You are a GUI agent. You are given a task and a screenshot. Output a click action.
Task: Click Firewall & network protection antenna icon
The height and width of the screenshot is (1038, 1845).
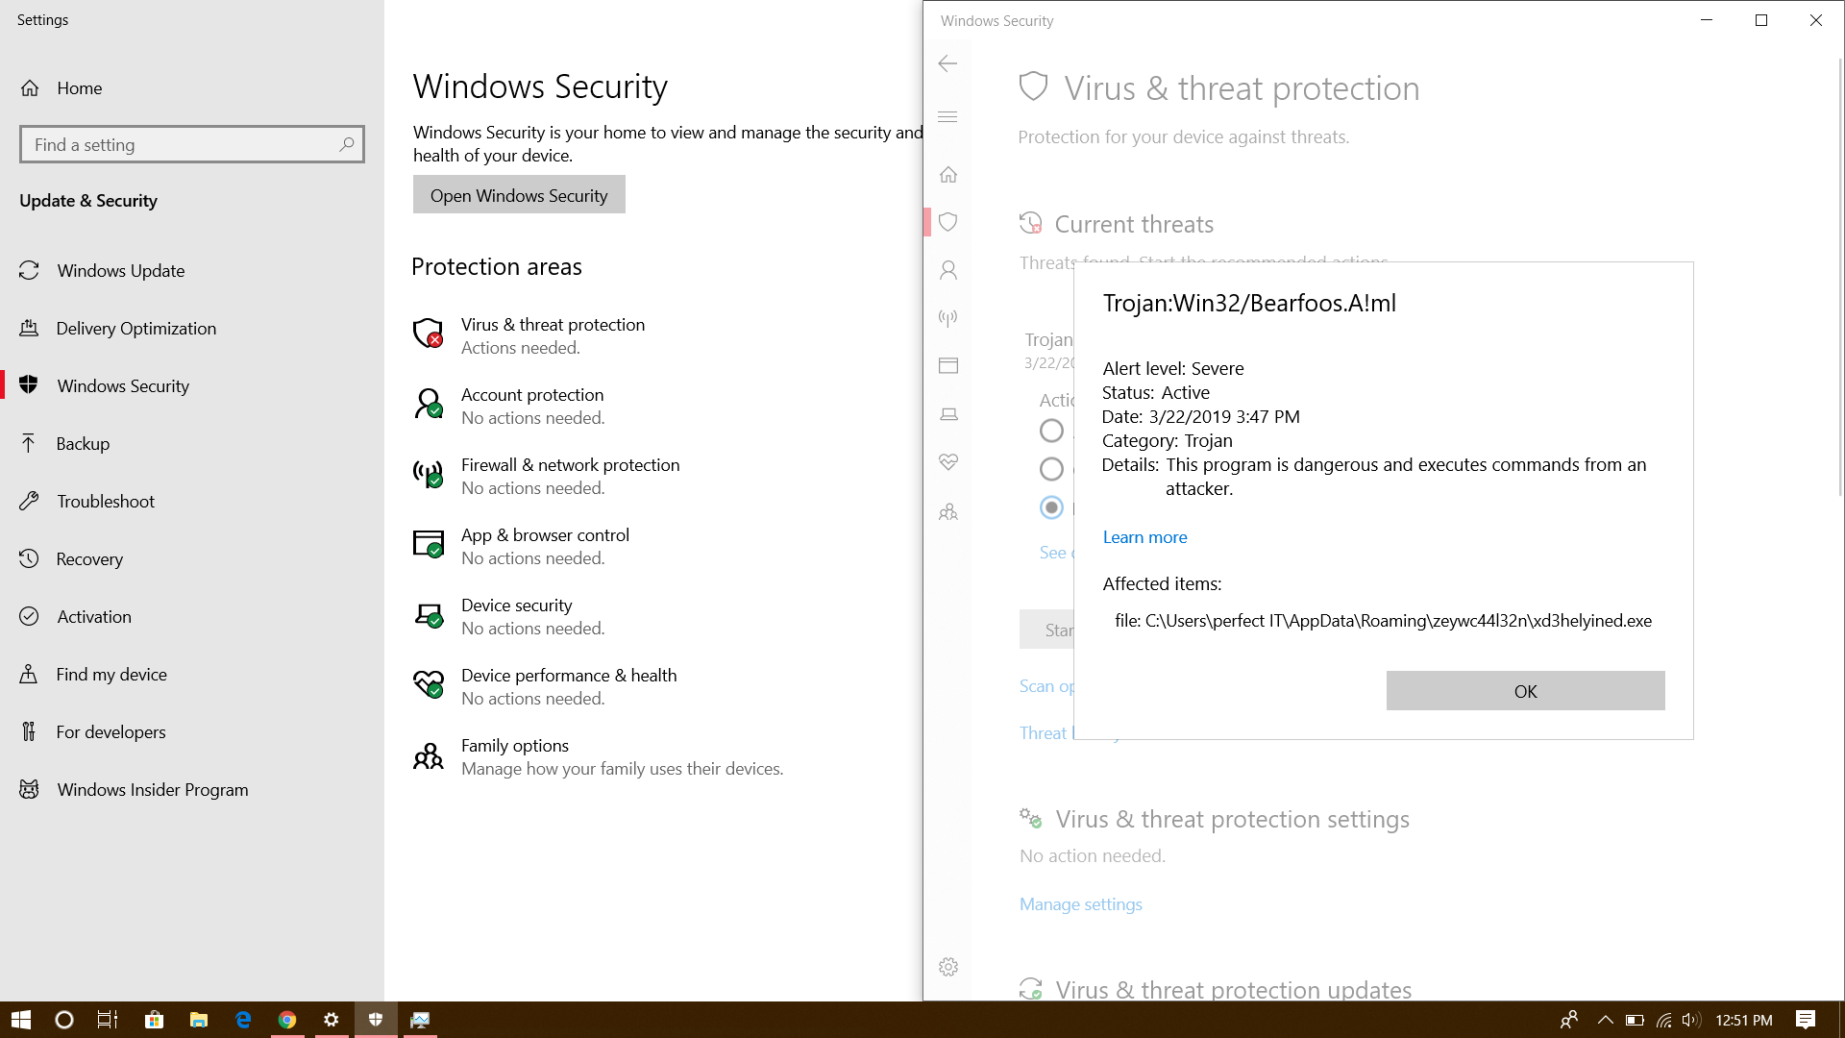pos(428,474)
